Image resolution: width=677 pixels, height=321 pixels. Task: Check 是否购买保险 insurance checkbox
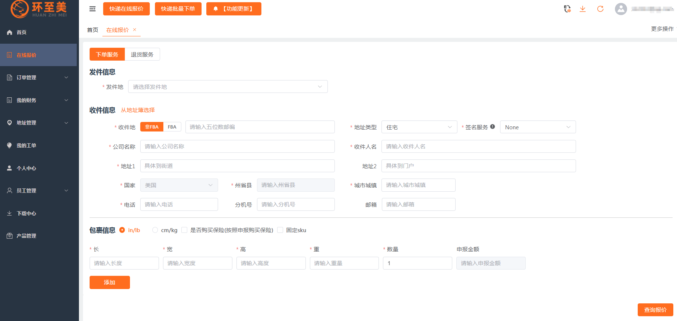tap(184, 230)
